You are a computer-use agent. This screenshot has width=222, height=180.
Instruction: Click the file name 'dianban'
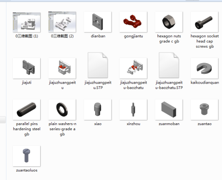click(98, 36)
